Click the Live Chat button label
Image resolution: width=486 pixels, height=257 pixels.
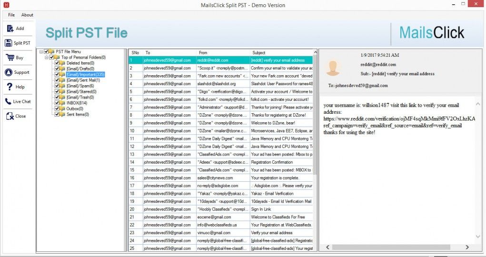point(22,101)
